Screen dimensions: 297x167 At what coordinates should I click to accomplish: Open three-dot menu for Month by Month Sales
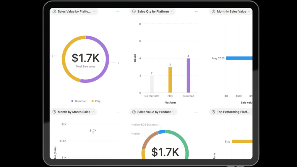click(117, 112)
